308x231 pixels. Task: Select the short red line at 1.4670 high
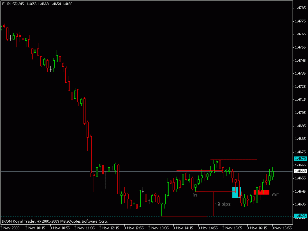(x=234, y=160)
